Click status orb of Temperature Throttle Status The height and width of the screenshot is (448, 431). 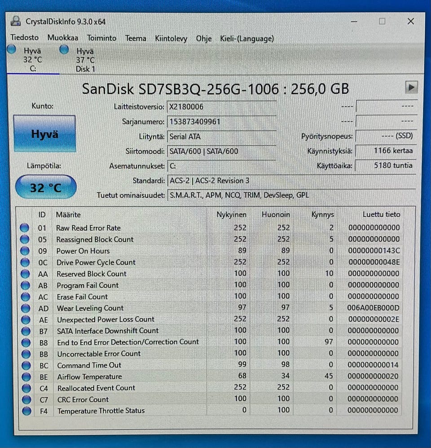tap(27, 411)
